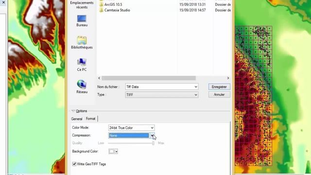Switch to the General tab

(77, 119)
